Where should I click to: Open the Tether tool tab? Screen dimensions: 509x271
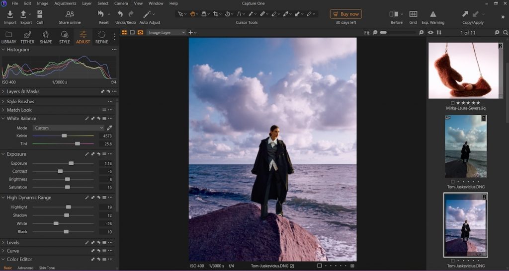(x=27, y=37)
